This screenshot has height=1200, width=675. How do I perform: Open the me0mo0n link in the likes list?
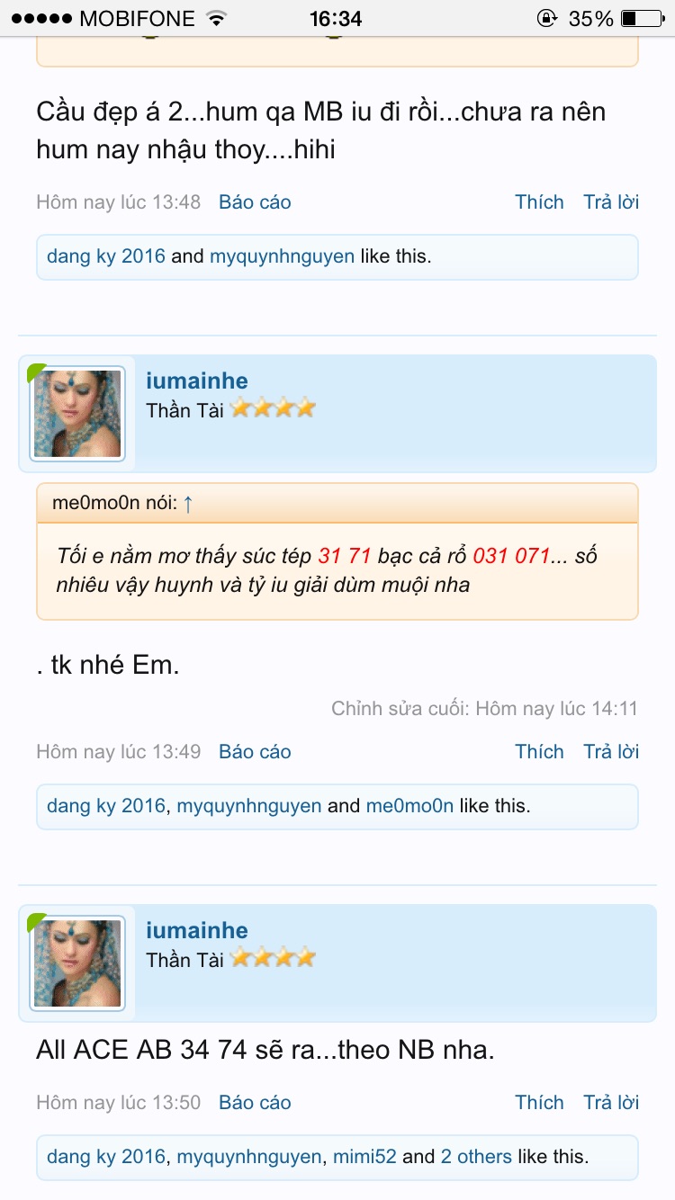click(x=409, y=806)
